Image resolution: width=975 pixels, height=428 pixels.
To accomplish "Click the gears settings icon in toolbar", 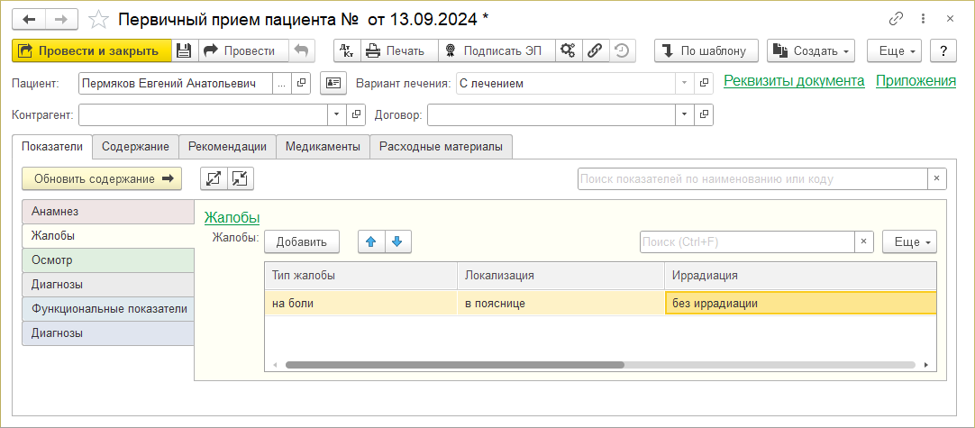I will [x=568, y=50].
